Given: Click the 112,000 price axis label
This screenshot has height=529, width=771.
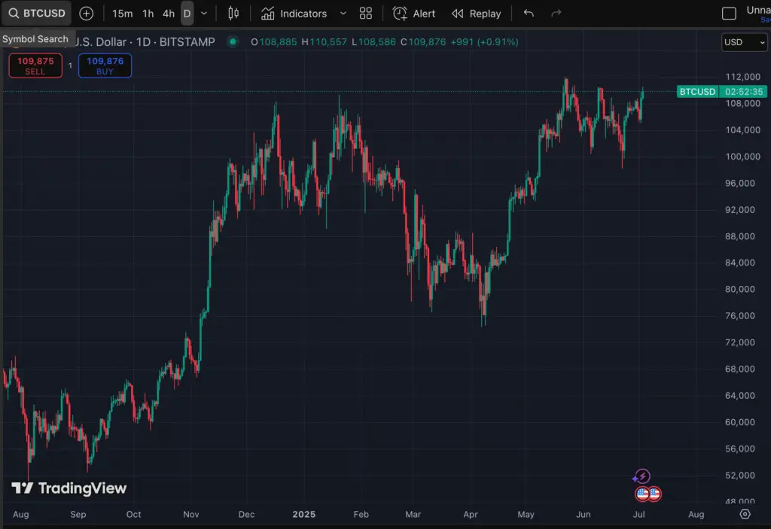Looking at the screenshot, I should (742, 77).
